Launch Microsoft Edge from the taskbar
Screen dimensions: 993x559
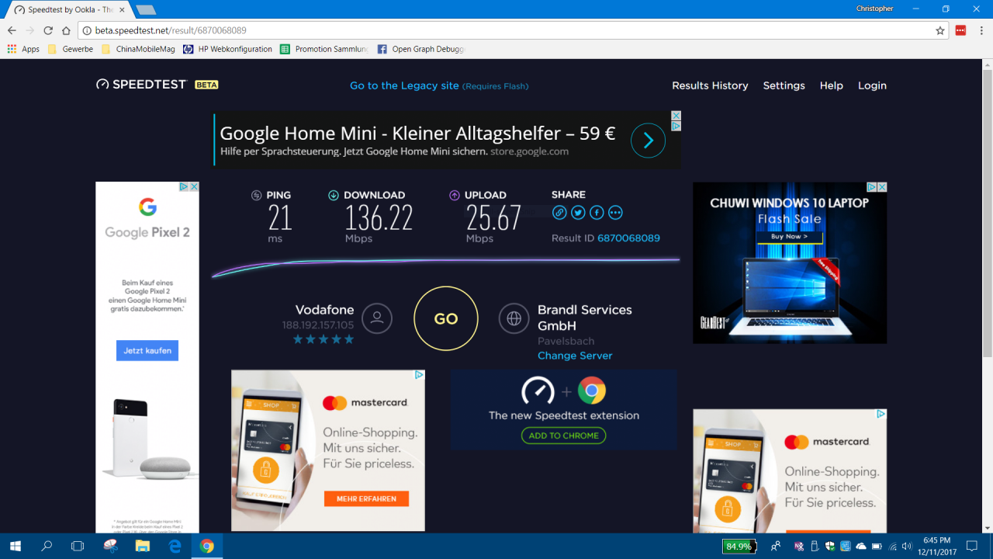coord(175,546)
